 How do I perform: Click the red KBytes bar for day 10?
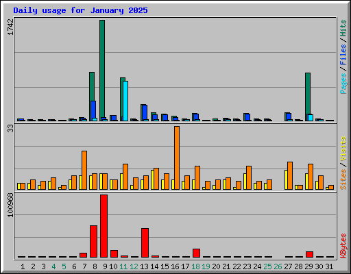(x=114, y=254)
